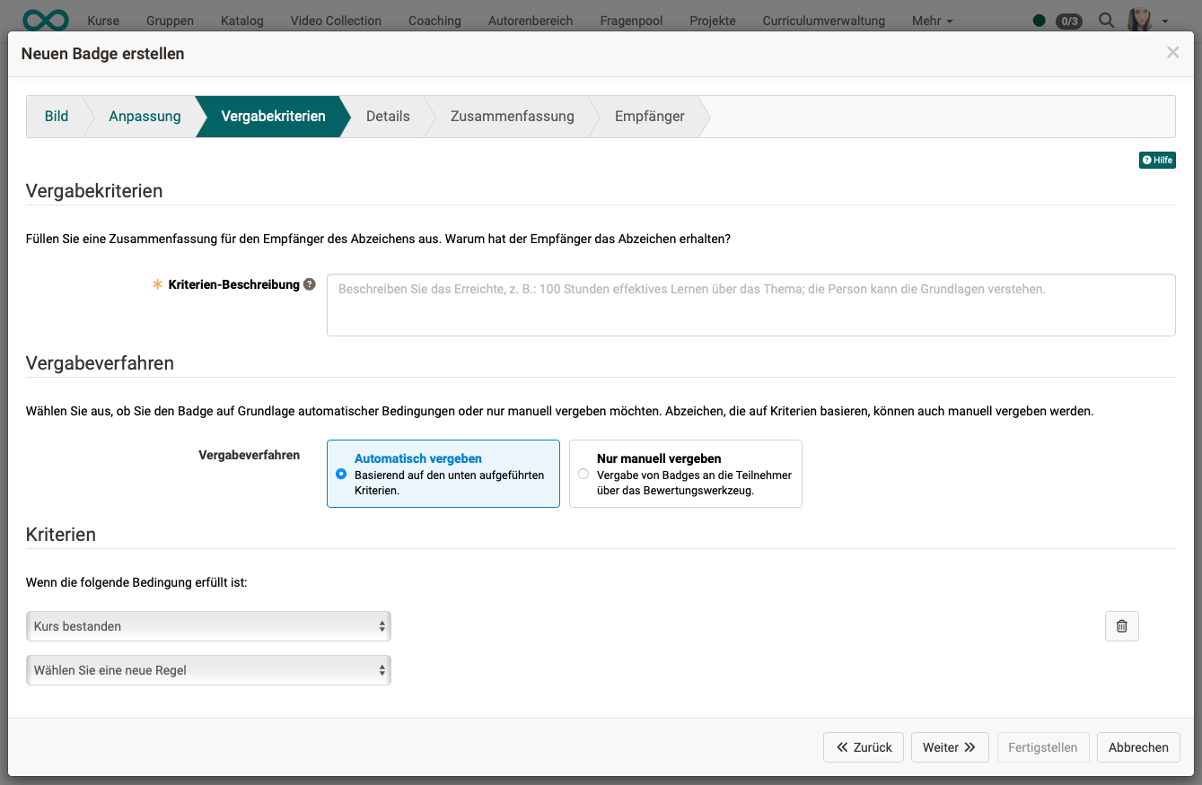Image resolution: width=1202 pixels, height=785 pixels.
Task: Open the Wählen Sie eine neue Regel dropdown
Action: [x=208, y=669]
